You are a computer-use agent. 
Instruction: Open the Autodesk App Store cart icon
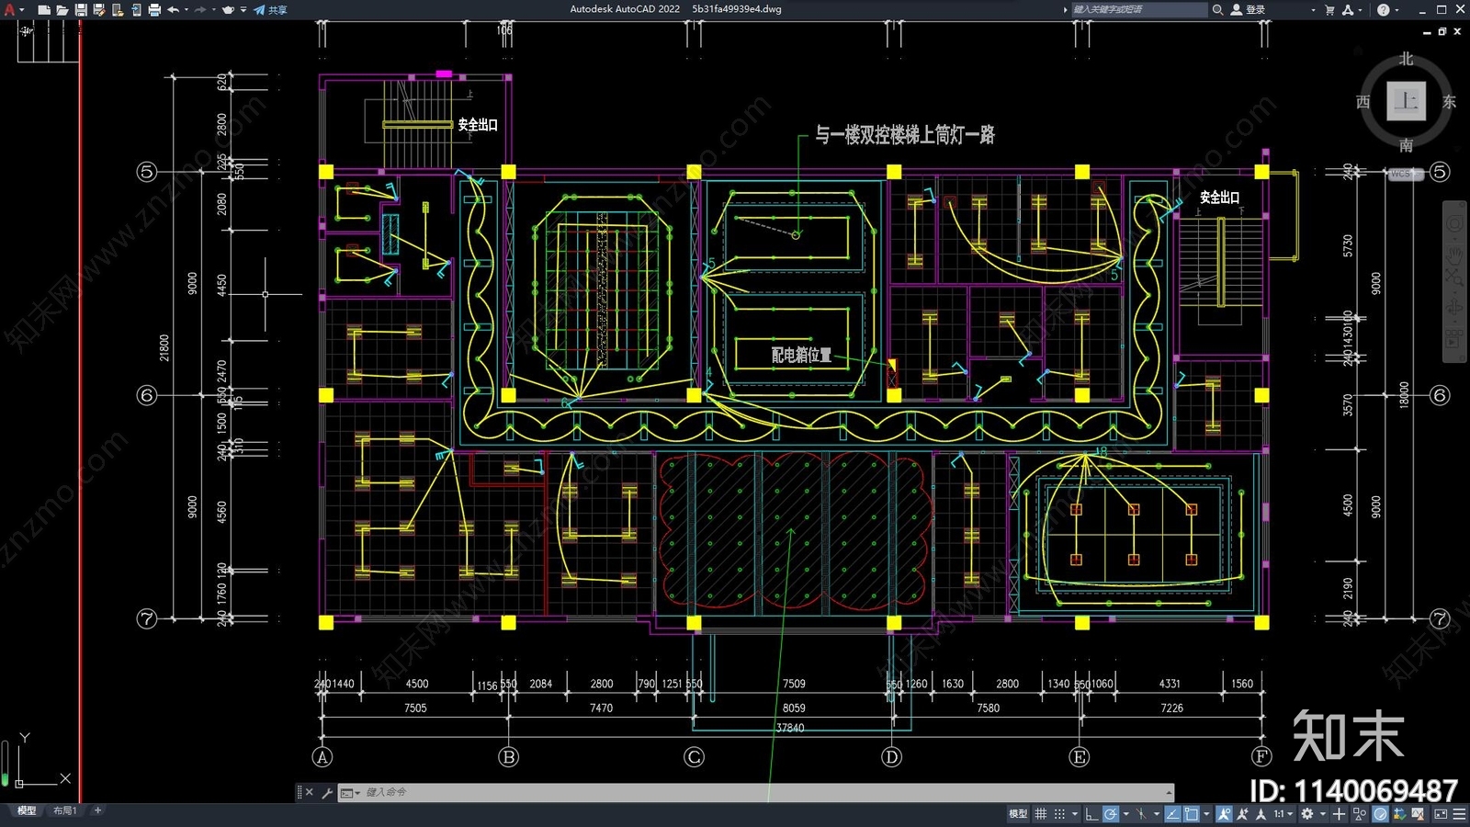click(1329, 9)
